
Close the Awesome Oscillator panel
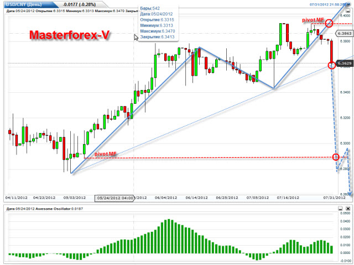[348, 209]
